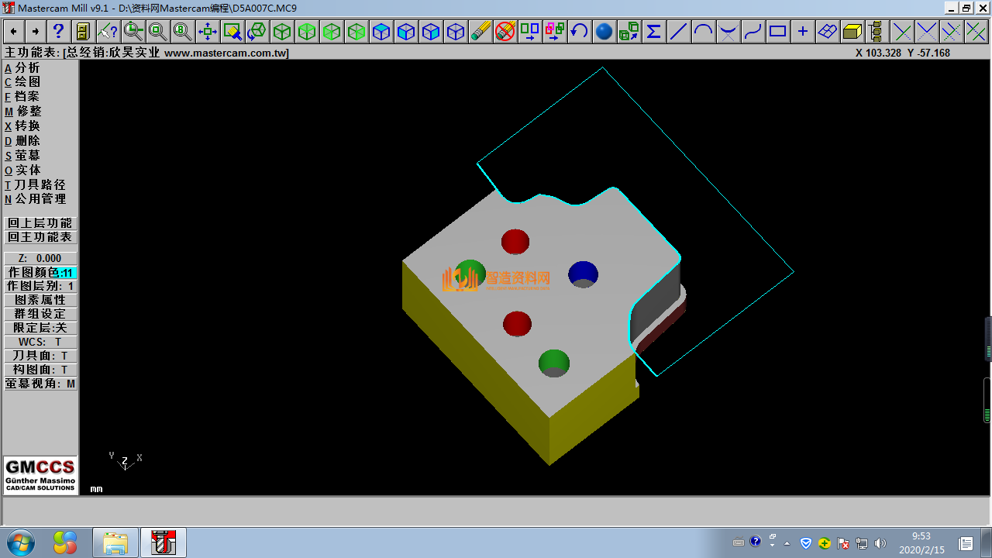Select the create arc tool icon
The width and height of the screenshot is (992, 558).
[703, 32]
